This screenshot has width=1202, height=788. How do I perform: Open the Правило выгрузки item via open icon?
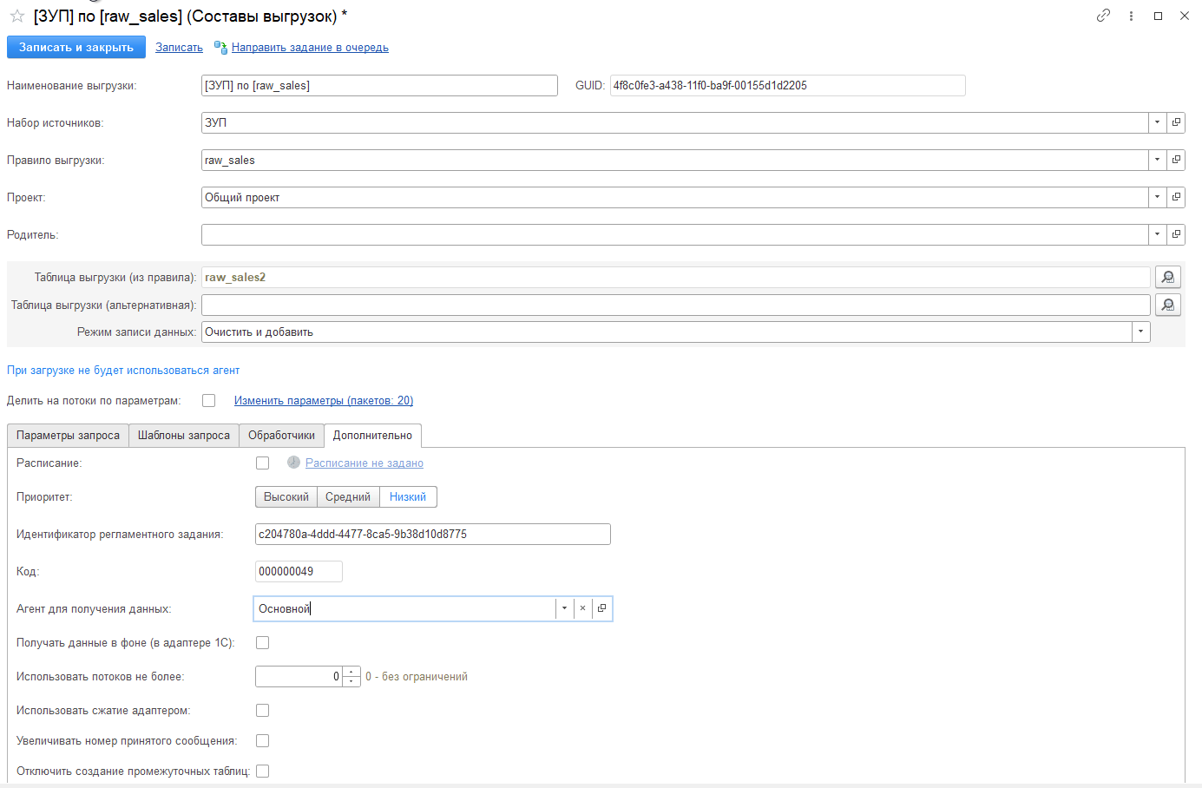(x=1176, y=161)
